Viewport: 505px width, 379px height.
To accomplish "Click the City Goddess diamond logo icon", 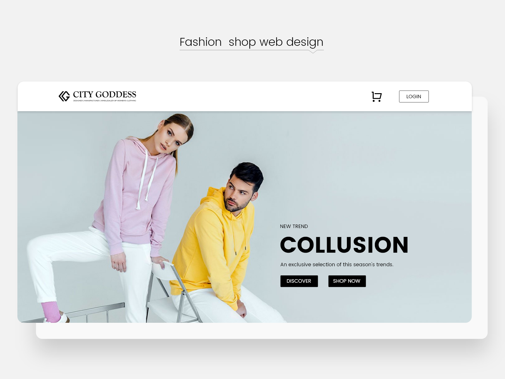I will (64, 96).
